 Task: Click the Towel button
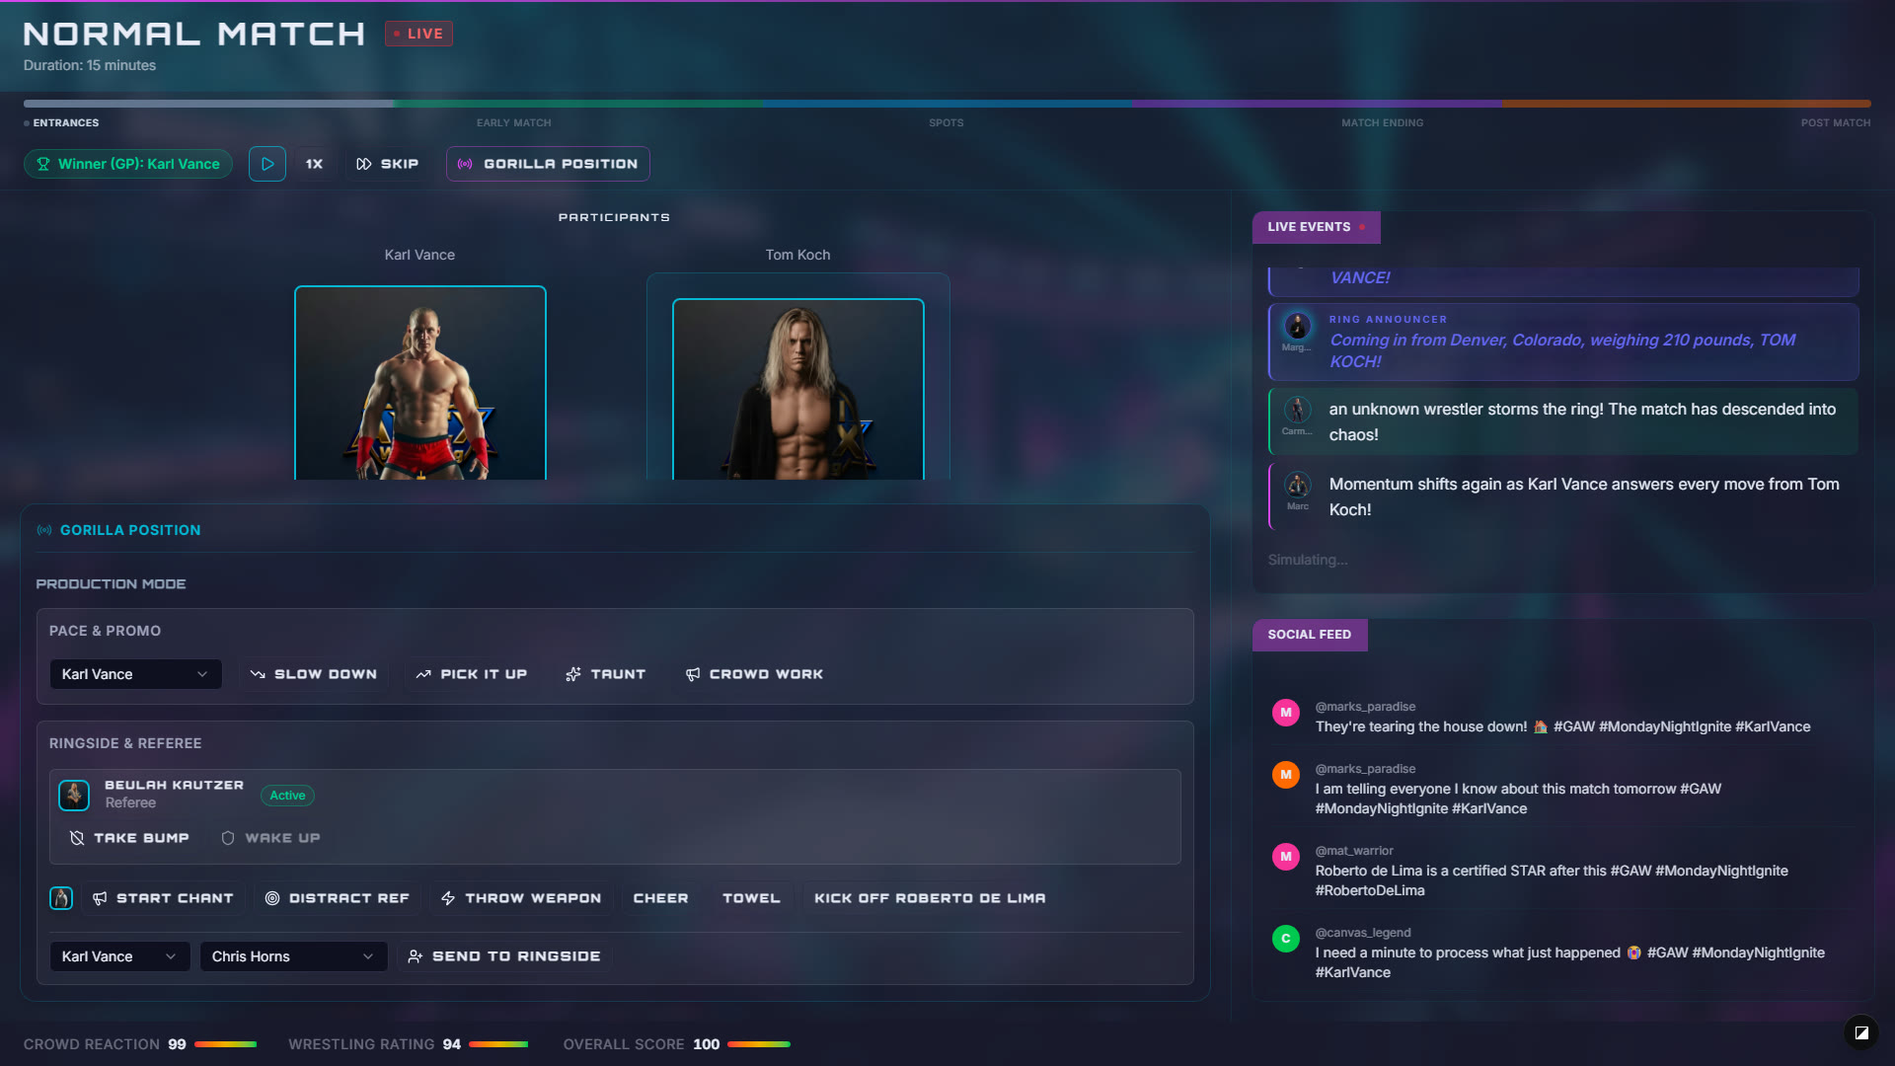[x=751, y=898]
